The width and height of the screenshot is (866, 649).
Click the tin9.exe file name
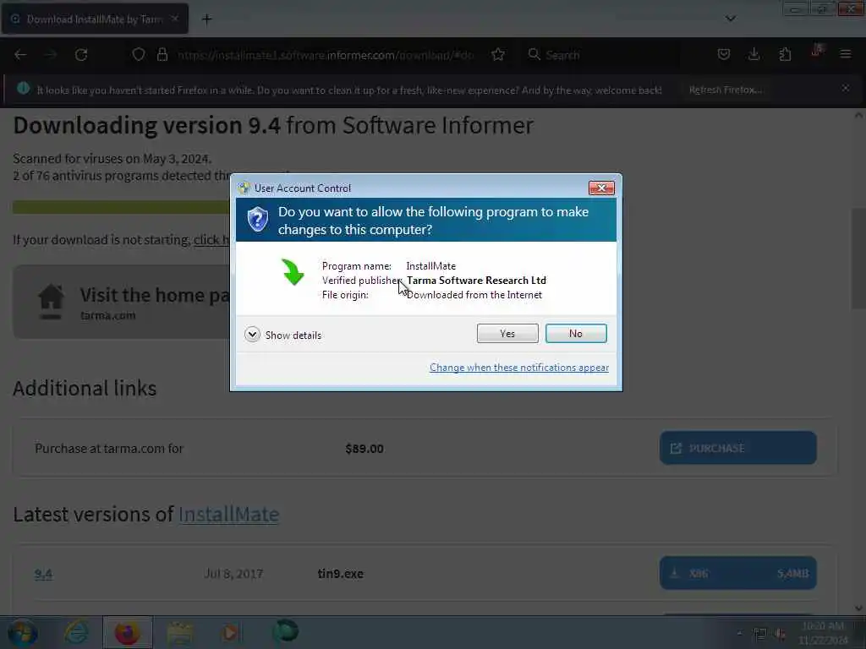(x=340, y=574)
